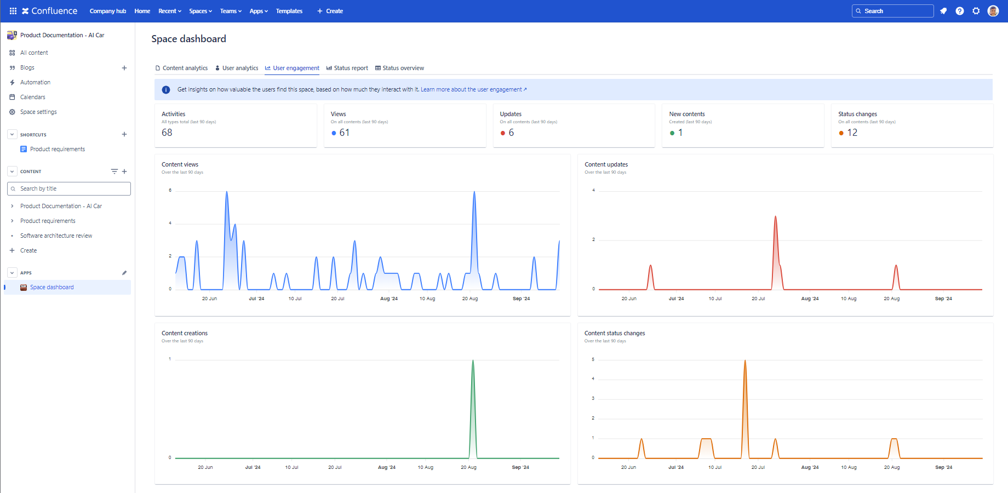
Task: Open the top-right settings gear icon
Action: [976, 11]
